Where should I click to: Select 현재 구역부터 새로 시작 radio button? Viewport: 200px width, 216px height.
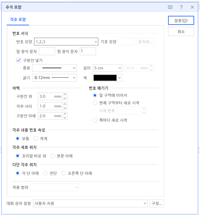[x=95, y=103]
